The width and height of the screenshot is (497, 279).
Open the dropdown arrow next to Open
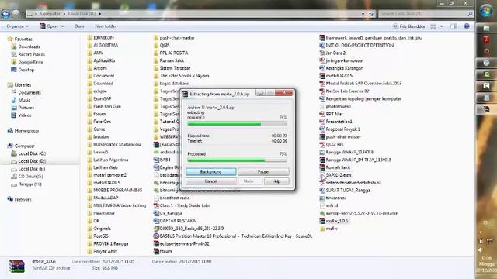click(62, 26)
